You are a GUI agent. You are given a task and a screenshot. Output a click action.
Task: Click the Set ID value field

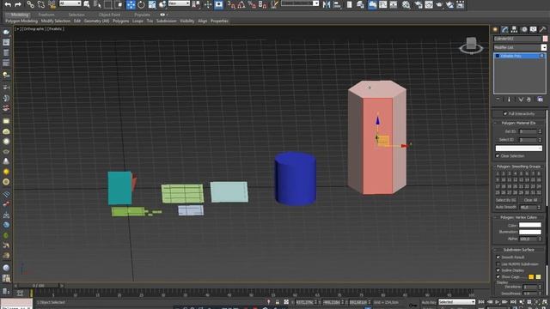click(x=529, y=131)
